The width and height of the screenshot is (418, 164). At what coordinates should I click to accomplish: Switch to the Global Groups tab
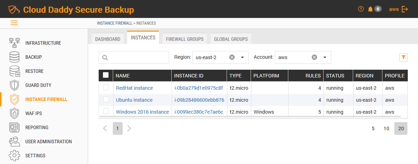coord(231,39)
